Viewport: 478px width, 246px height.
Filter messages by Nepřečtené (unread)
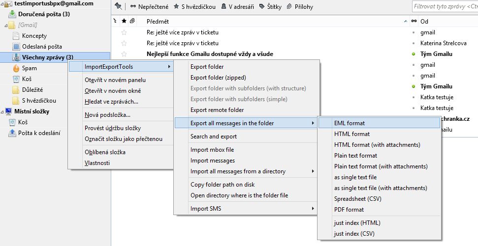tap(149, 7)
